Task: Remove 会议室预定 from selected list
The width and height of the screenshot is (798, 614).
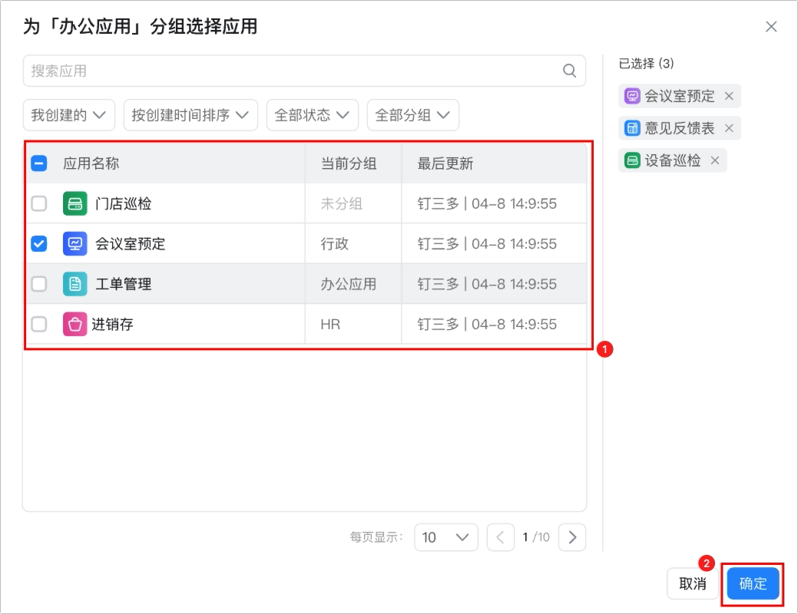Action: click(x=729, y=96)
